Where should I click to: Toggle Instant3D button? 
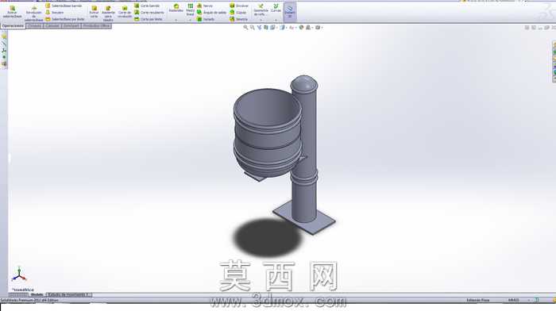tap(290, 11)
